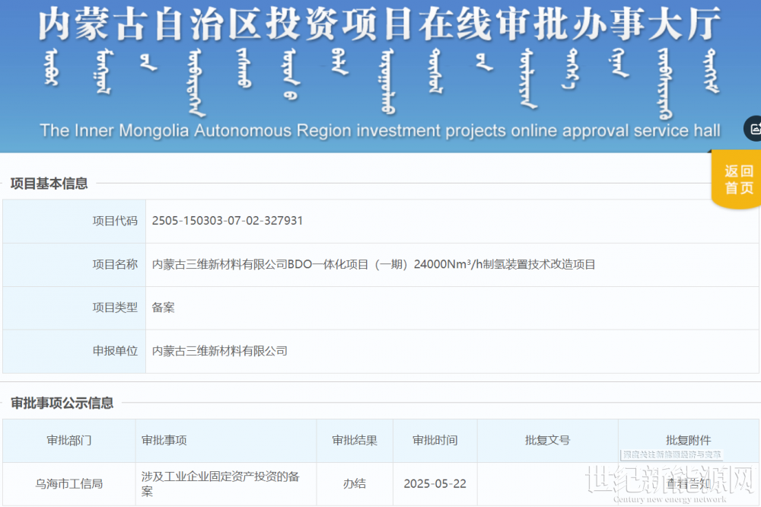Open the 查看告知 attachment link
Viewport: 761px width, 507px height.
688,483
